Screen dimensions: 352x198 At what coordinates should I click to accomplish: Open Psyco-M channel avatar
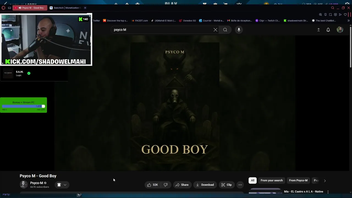(24, 185)
